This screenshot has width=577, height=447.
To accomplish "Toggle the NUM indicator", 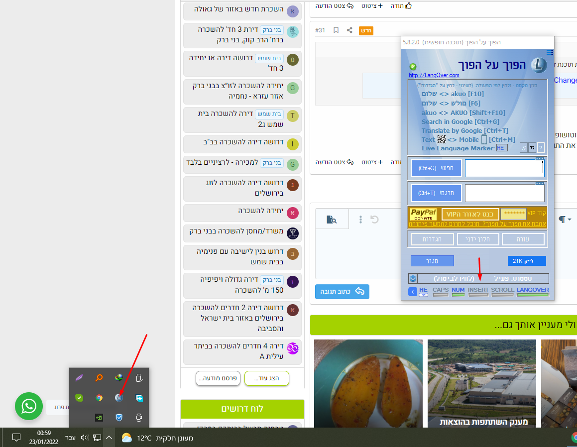I will (458, 291).
